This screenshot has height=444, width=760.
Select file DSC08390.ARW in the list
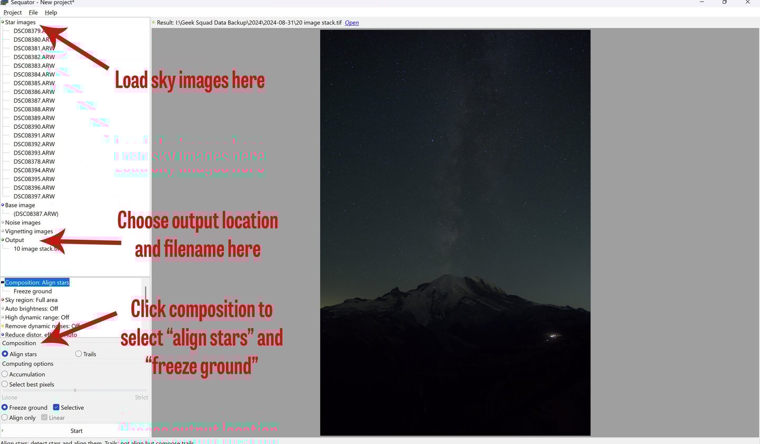pos(34,127)
